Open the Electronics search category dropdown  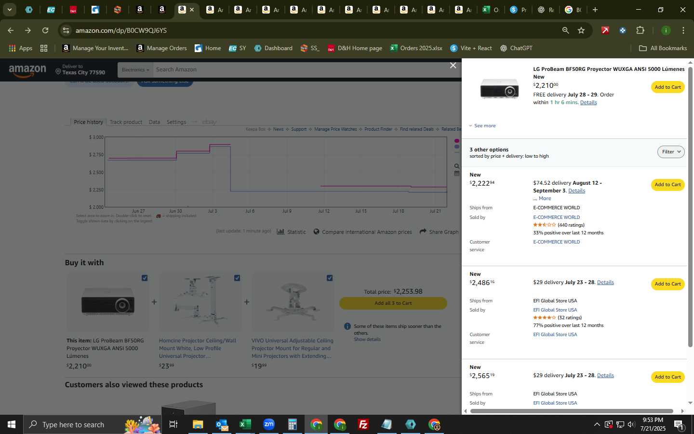pyautogui.click(x=135, y=70)
